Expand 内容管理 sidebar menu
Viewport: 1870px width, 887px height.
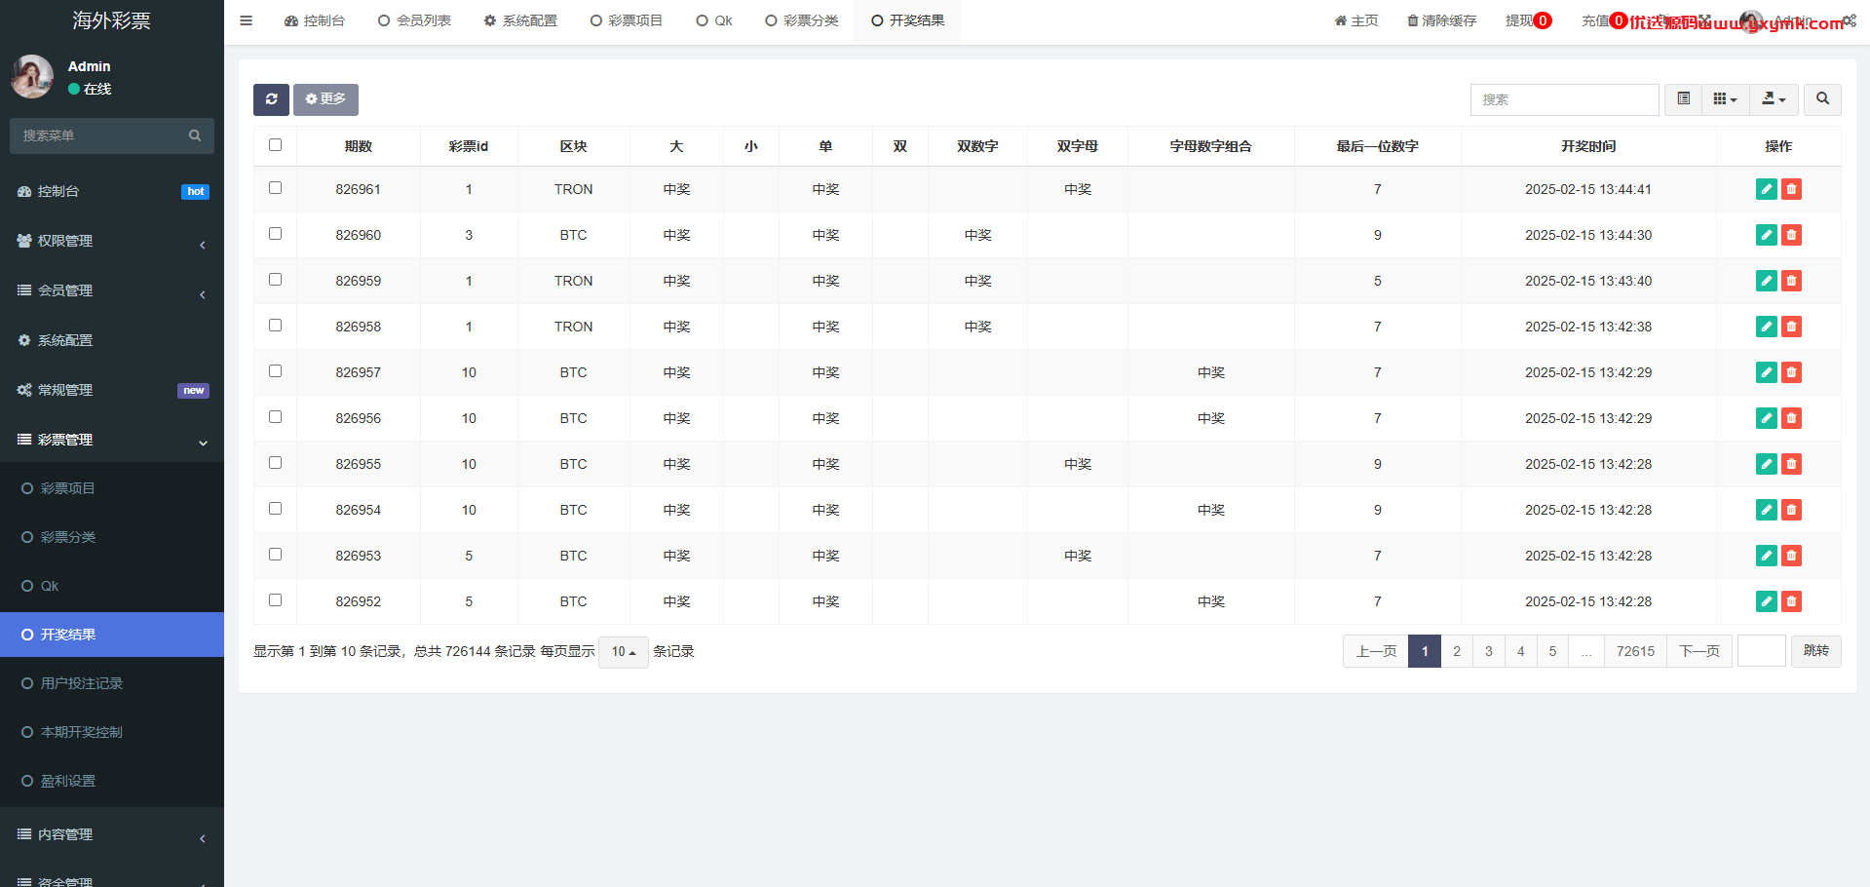pyautogui.click(x=112, y=834)
